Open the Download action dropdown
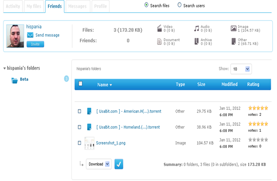The height and width of the screenshot is (181, 277). click(x=99, y=164)
